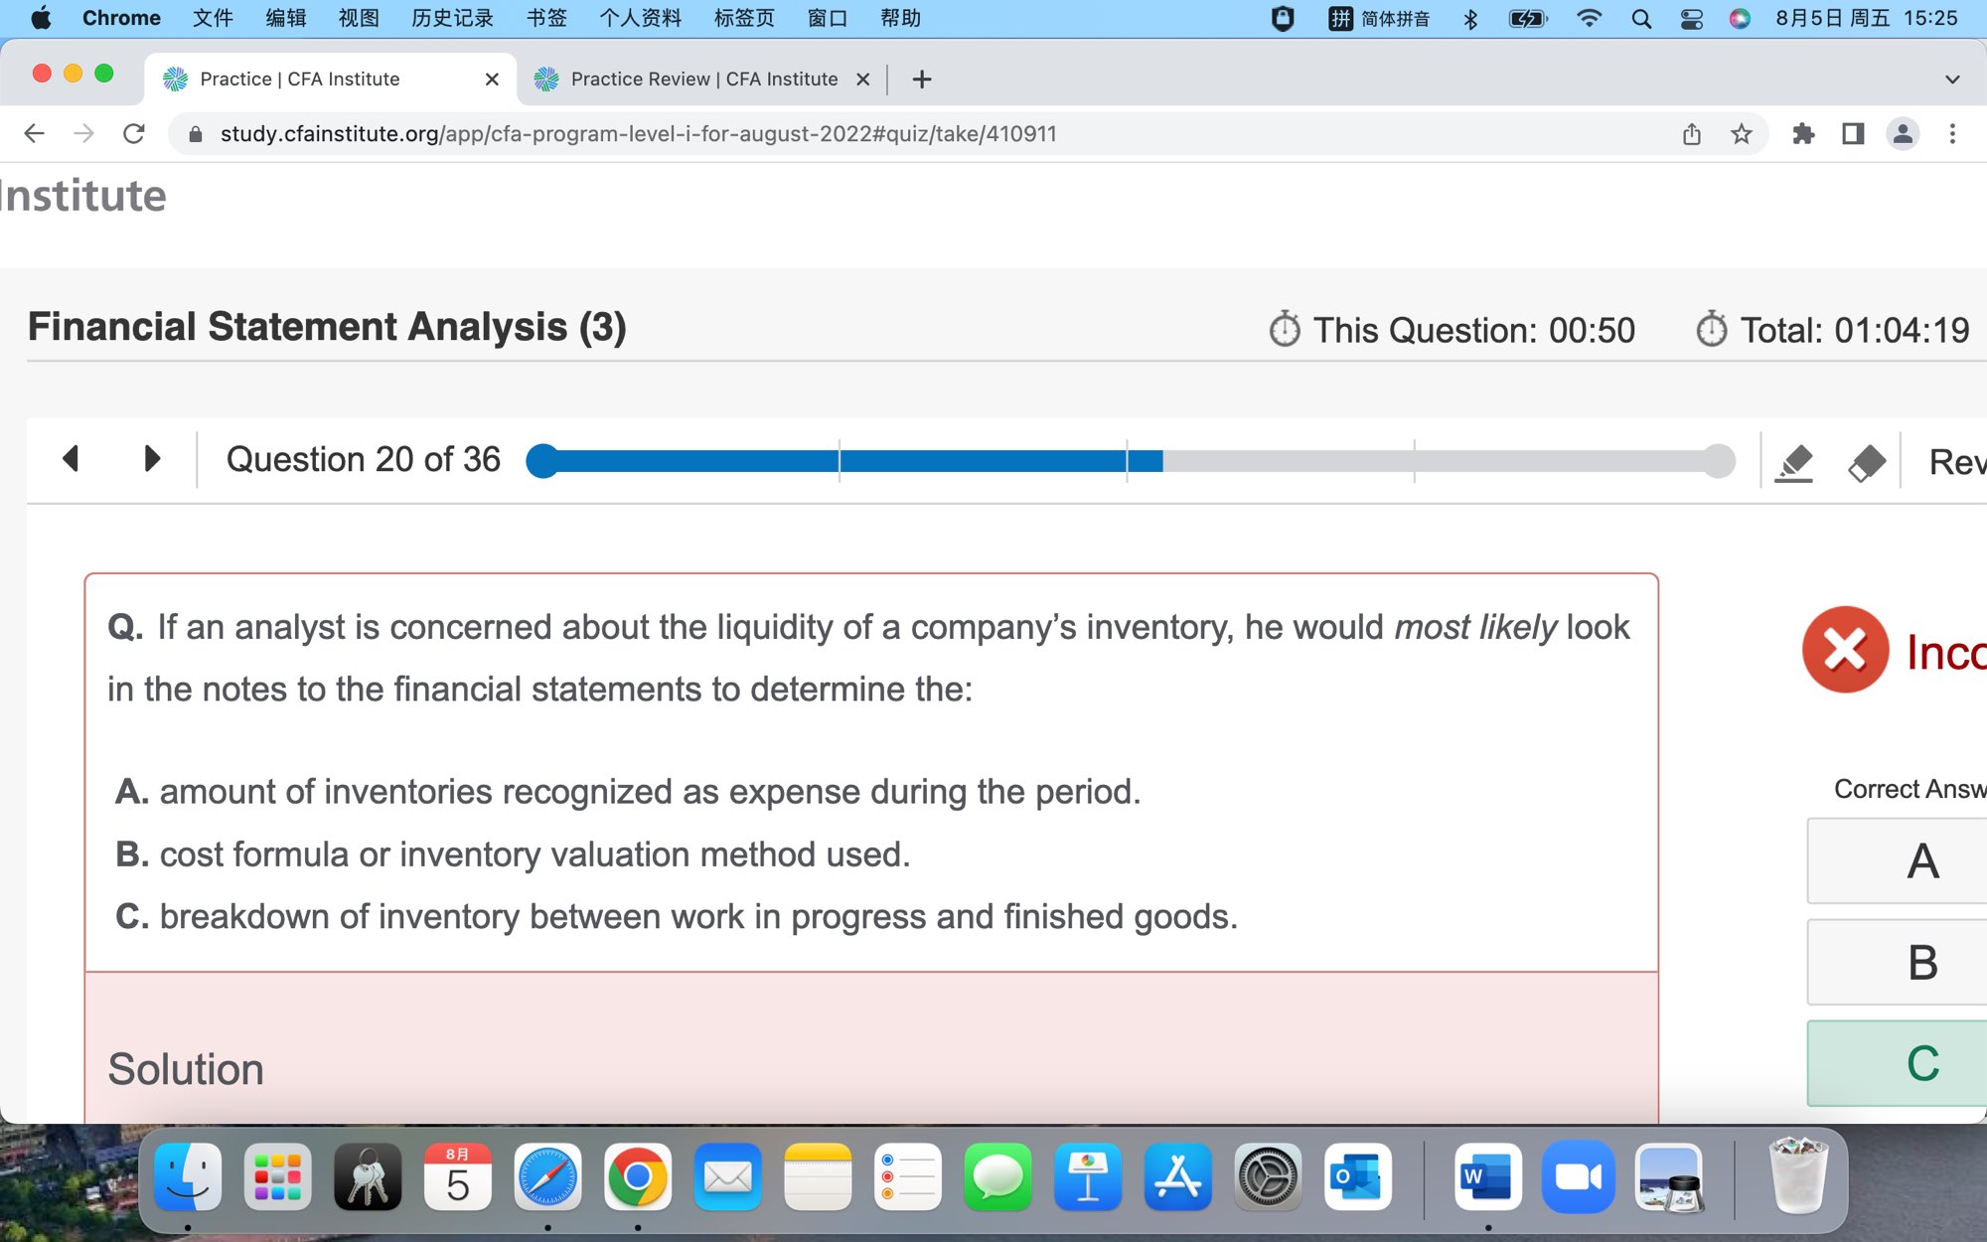Open Chrome extensions puzzle icon
The height and width of the screenshot is (1242, 1987).
(1803, 134)
